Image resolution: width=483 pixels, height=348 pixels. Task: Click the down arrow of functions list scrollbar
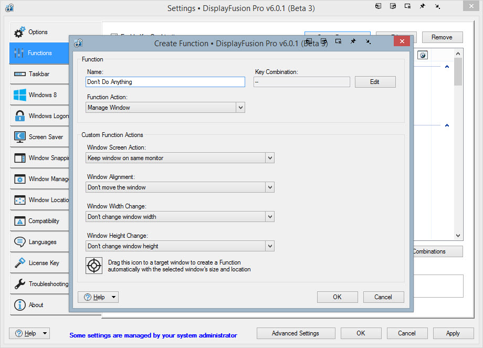(x=458, y=236)
